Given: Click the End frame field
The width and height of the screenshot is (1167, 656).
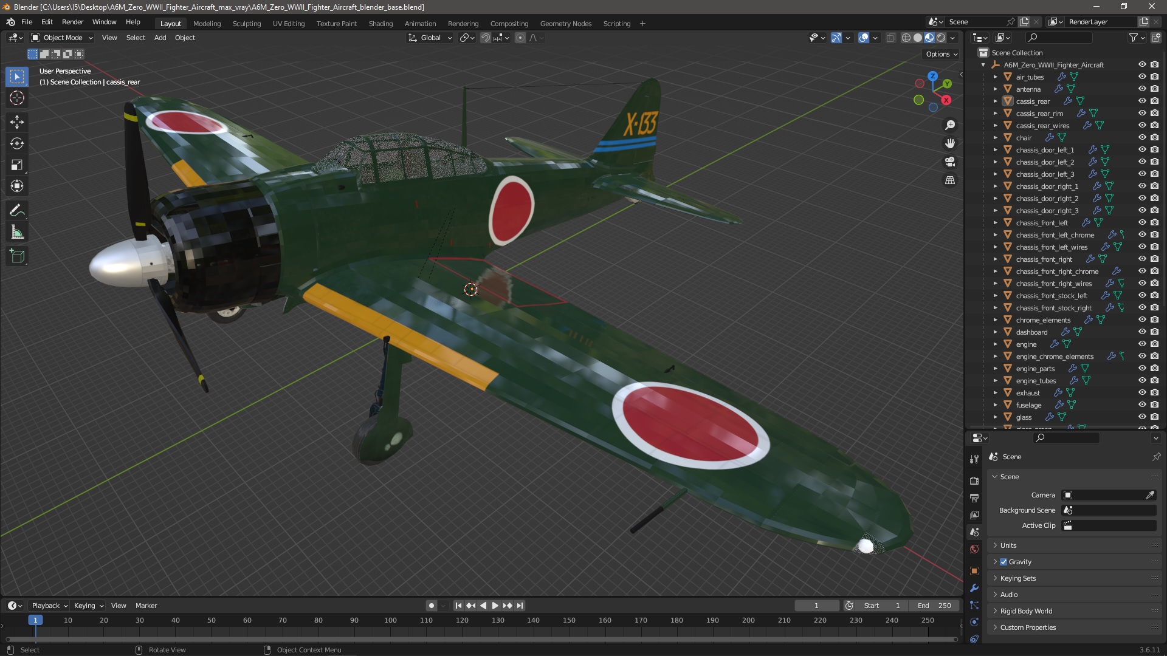Looking at the screenshot, I should 934,606.
